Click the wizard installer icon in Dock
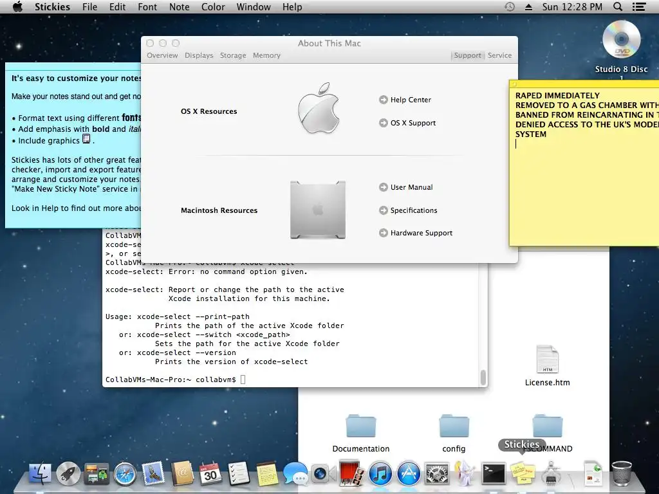The height and width of the screenshot is (494, 659). (465, 474)
